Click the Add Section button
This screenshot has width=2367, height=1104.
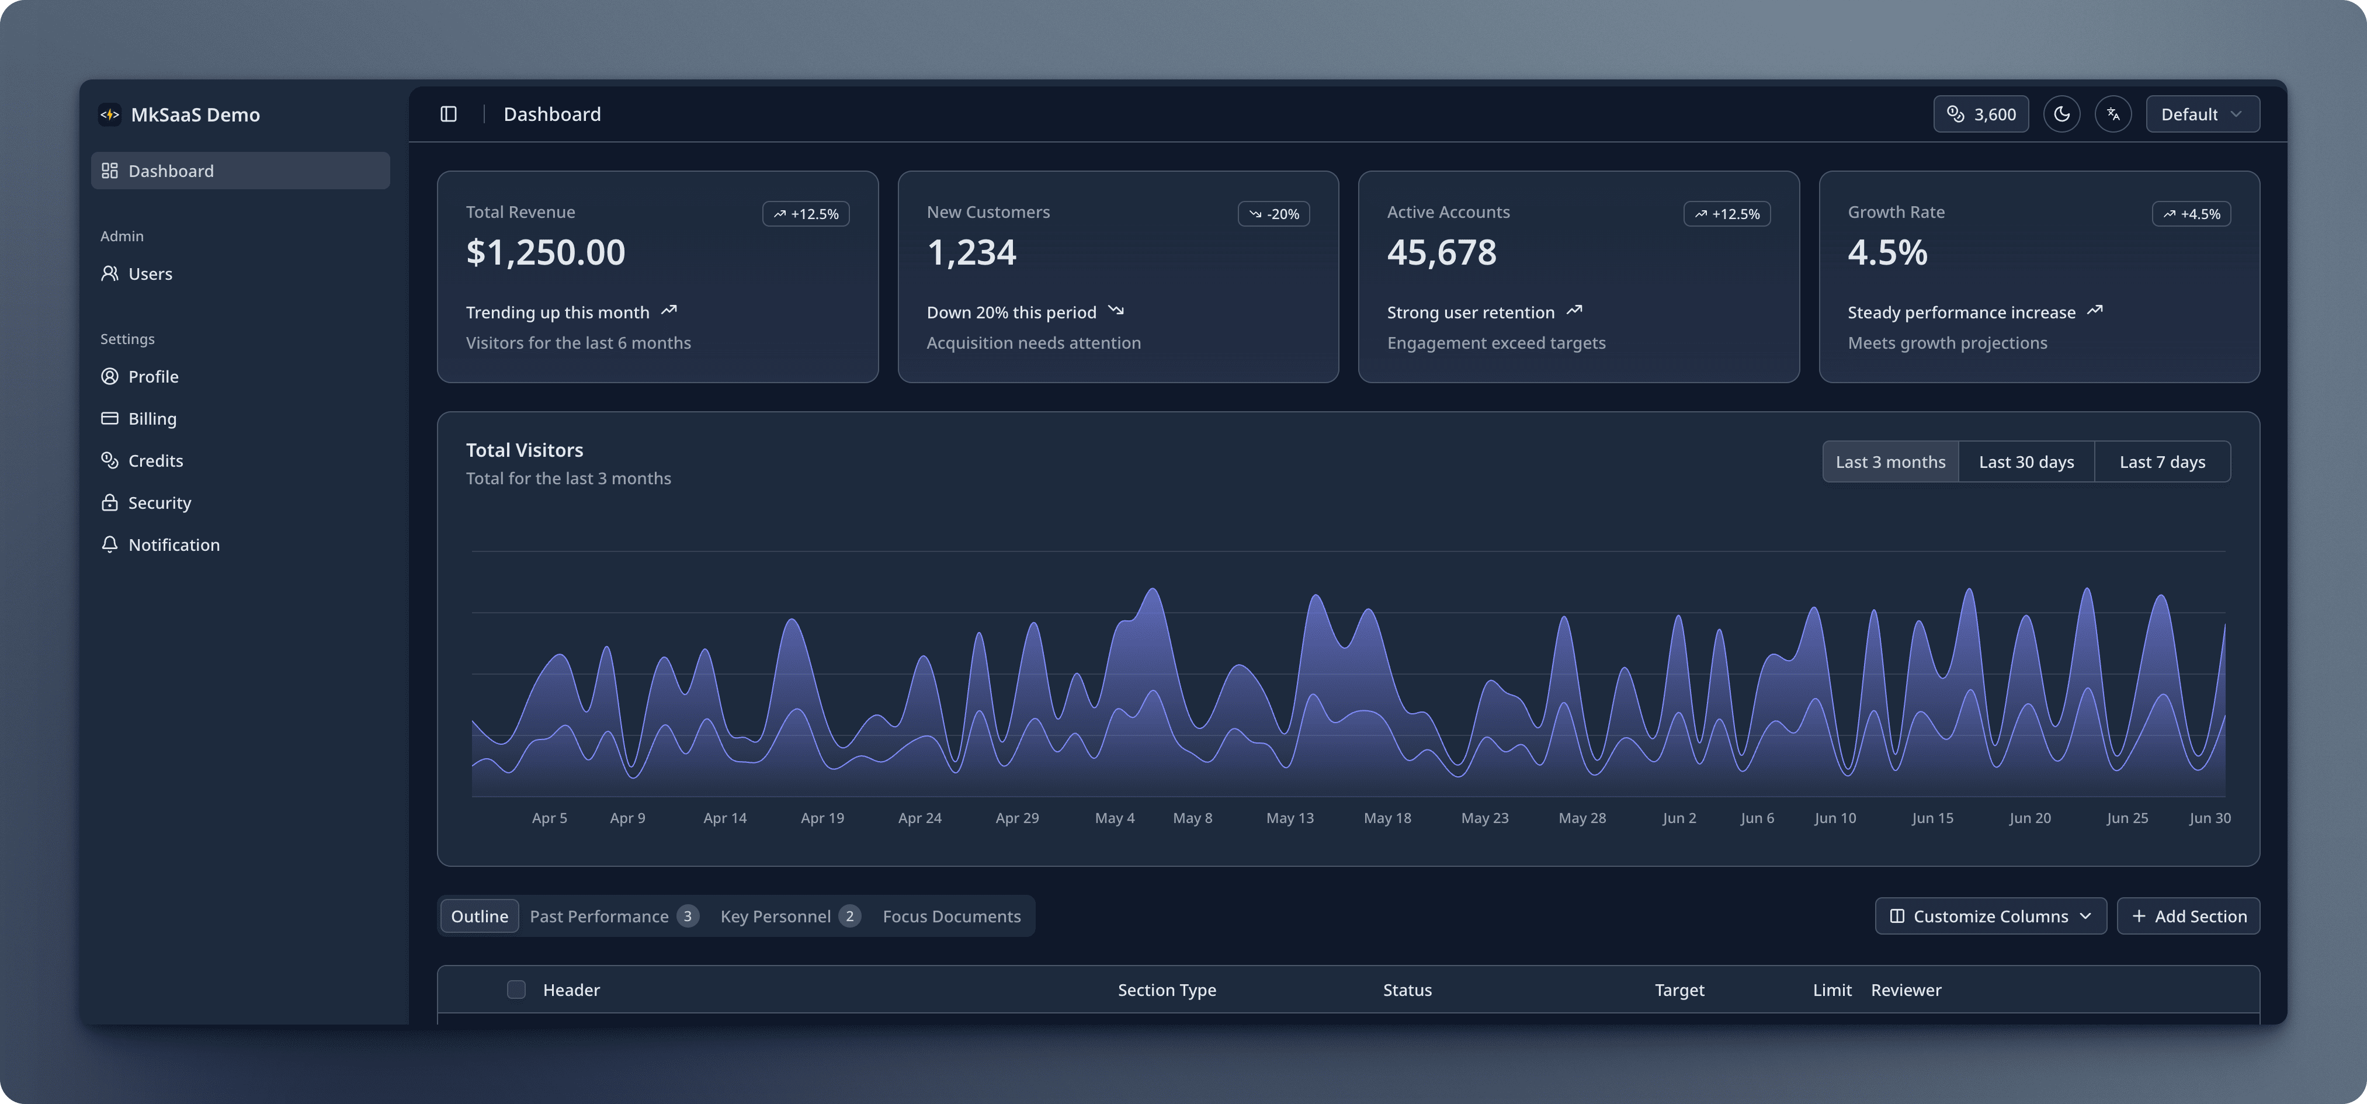[2188, 916]
